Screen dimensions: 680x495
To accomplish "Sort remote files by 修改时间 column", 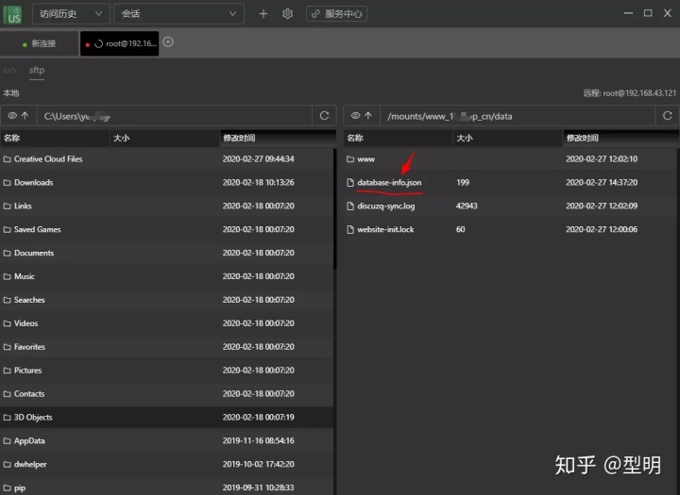I will pyautogui.click(x=620, y=139).
